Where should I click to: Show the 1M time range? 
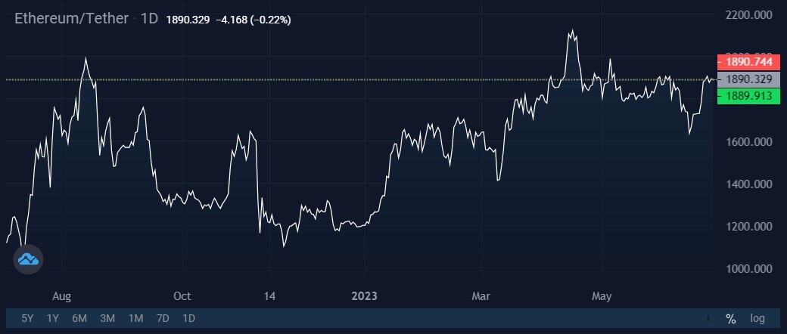tap(135, 318)
